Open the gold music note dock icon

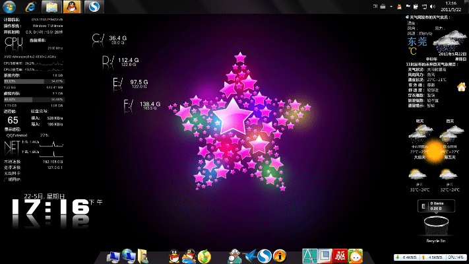click(204, 257)
